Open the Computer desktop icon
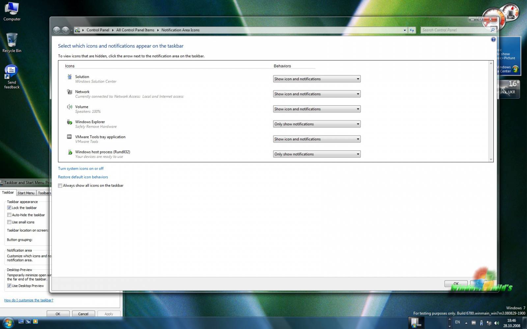The height and width of the screenshot is (329, 527). 12,12
